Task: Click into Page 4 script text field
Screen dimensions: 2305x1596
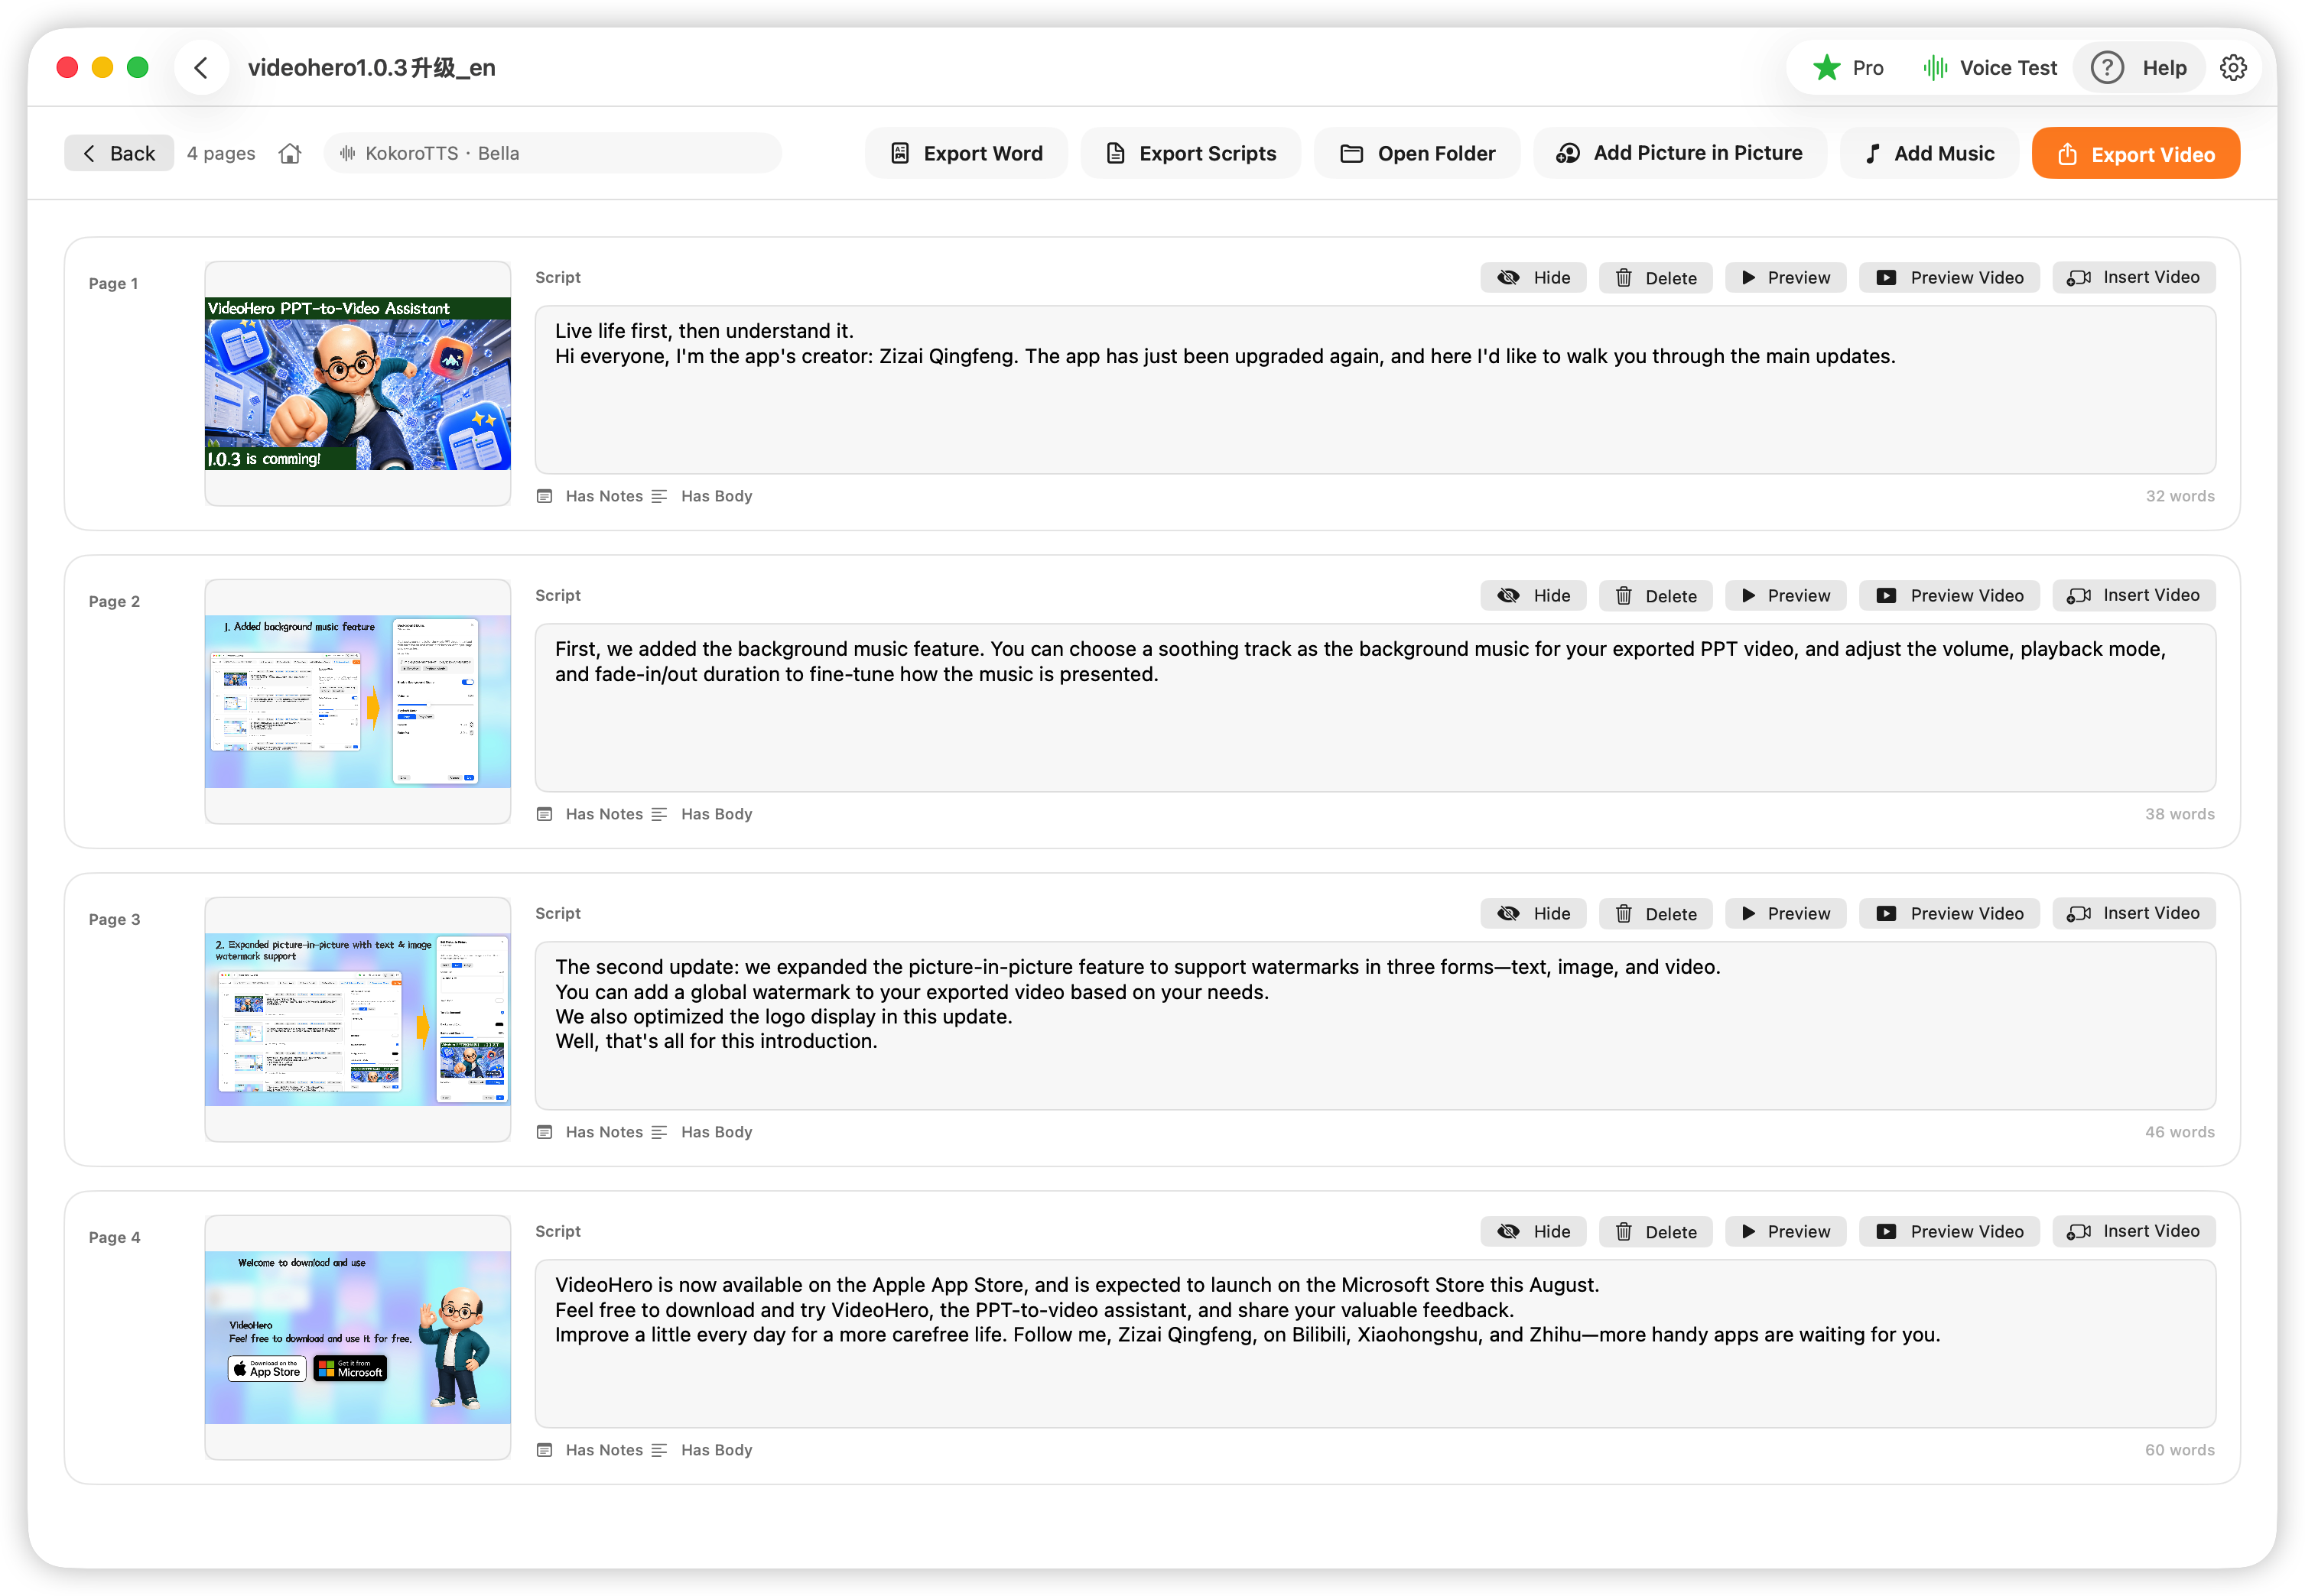Action: pyautogui.click(x=1374, y=1344)
